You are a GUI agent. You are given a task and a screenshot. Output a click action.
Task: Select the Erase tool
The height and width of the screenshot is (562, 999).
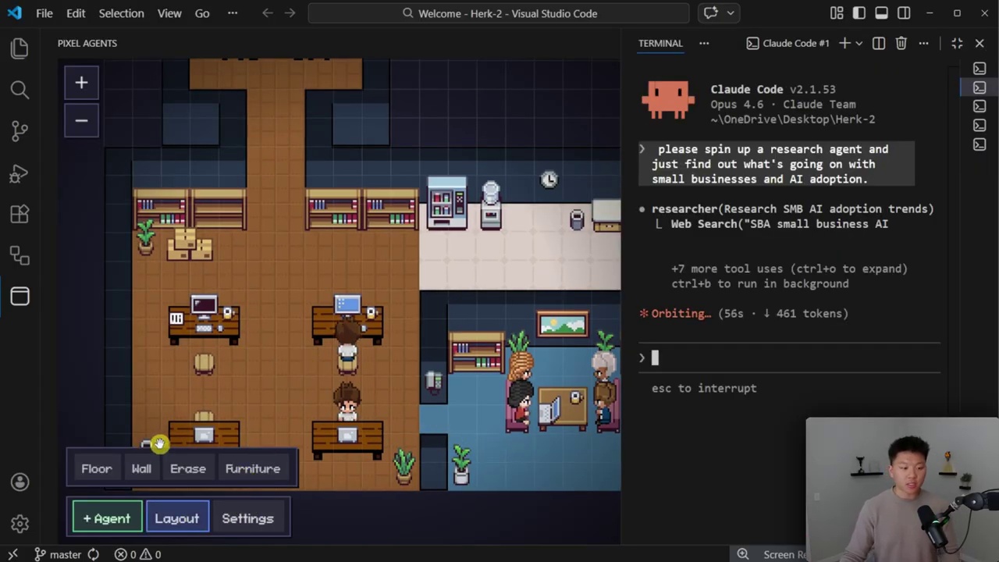[188, 468]
